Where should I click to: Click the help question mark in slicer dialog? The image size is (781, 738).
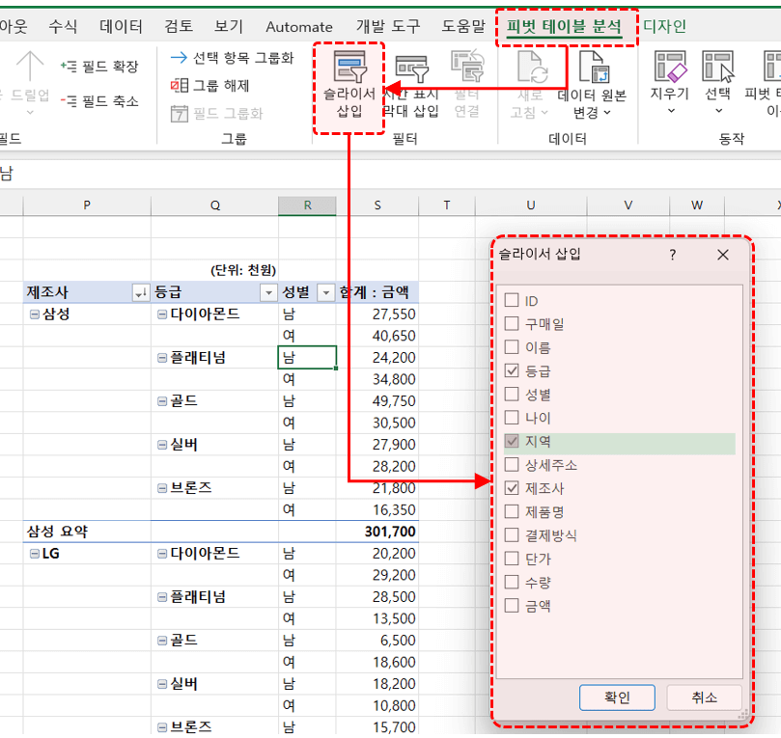673,255
